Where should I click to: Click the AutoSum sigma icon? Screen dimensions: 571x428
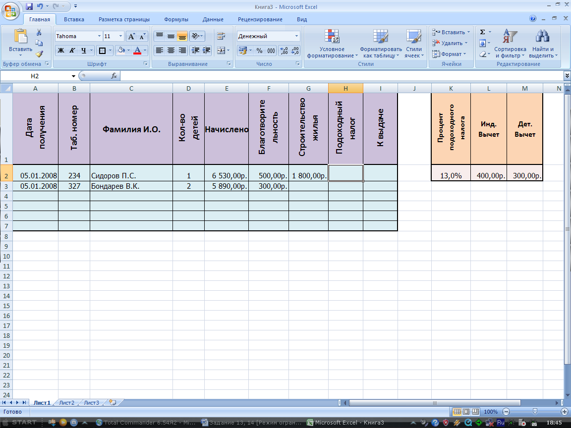tap(482, 32)
